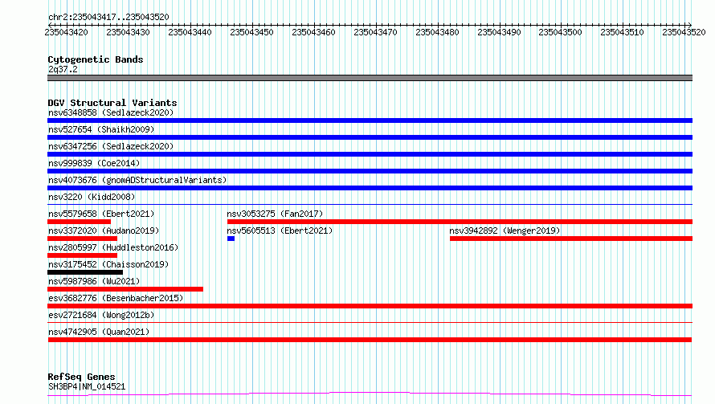Open nsv6347256 (Sedlazeck2020) variant details

click(111, 146)
